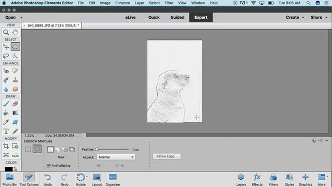Click the swap foreground/background colors arrow

15,169
